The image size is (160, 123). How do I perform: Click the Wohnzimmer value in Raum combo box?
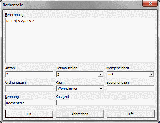click(68, 89)
